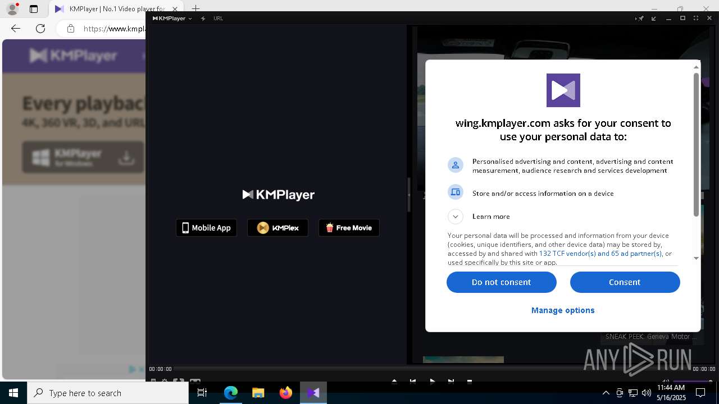Image resolution: width=719 pixels, height=404 pixels.
Task: Click the consent dialog scrollbar thumb
Action: [696, 144]
